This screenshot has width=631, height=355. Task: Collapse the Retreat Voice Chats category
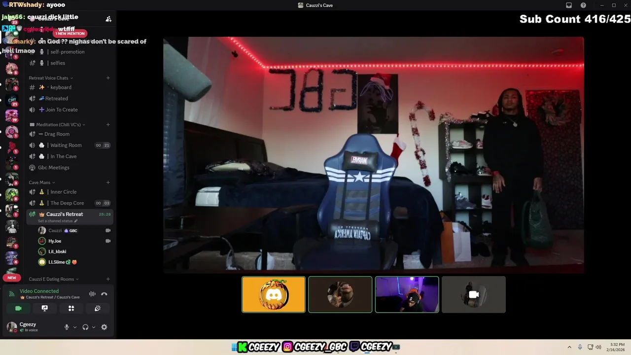[51, 78]
